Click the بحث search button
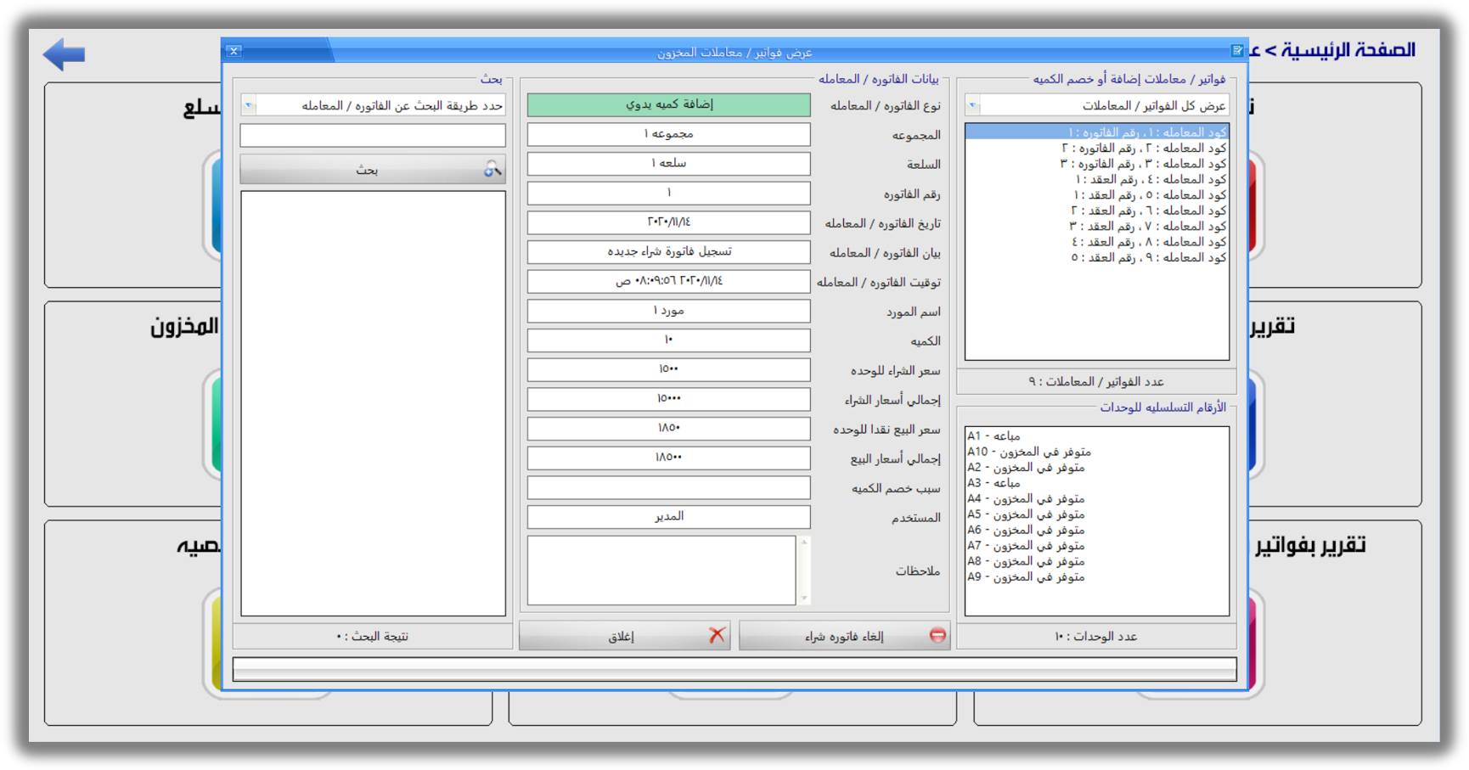The height and width of the screenshot is (770, 1469). click(373, 170)
